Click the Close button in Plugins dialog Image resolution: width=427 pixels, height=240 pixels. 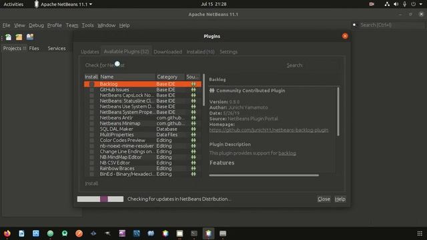click(324, 199)
